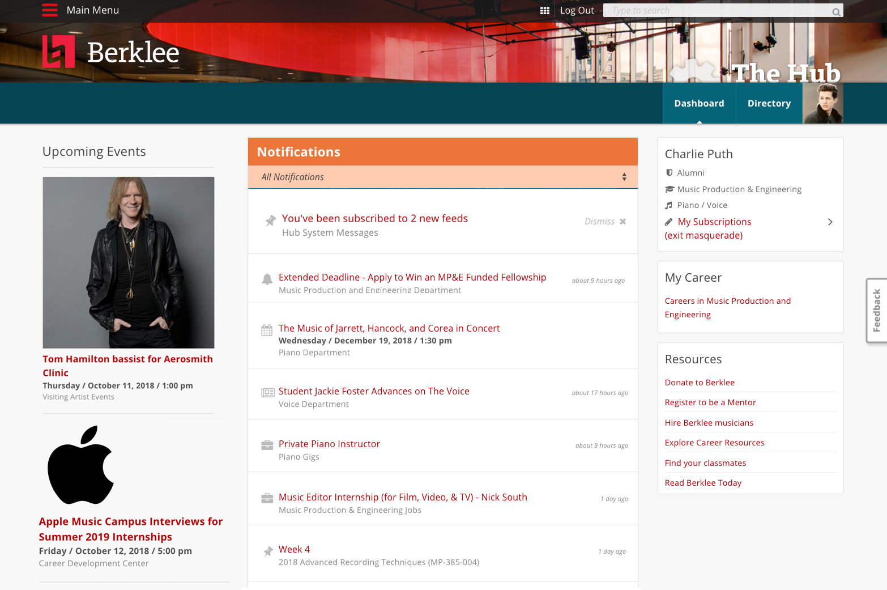Click calendar icon next to Jarrett concert
Screen dimensions: 887x590
pyautogui.click(x=267, y=330)
